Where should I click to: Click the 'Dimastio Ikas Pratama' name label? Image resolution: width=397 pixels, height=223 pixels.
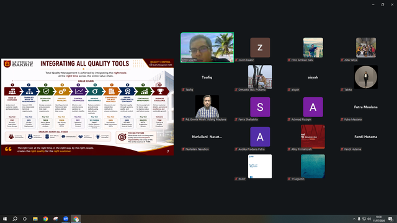pos(252,90)
